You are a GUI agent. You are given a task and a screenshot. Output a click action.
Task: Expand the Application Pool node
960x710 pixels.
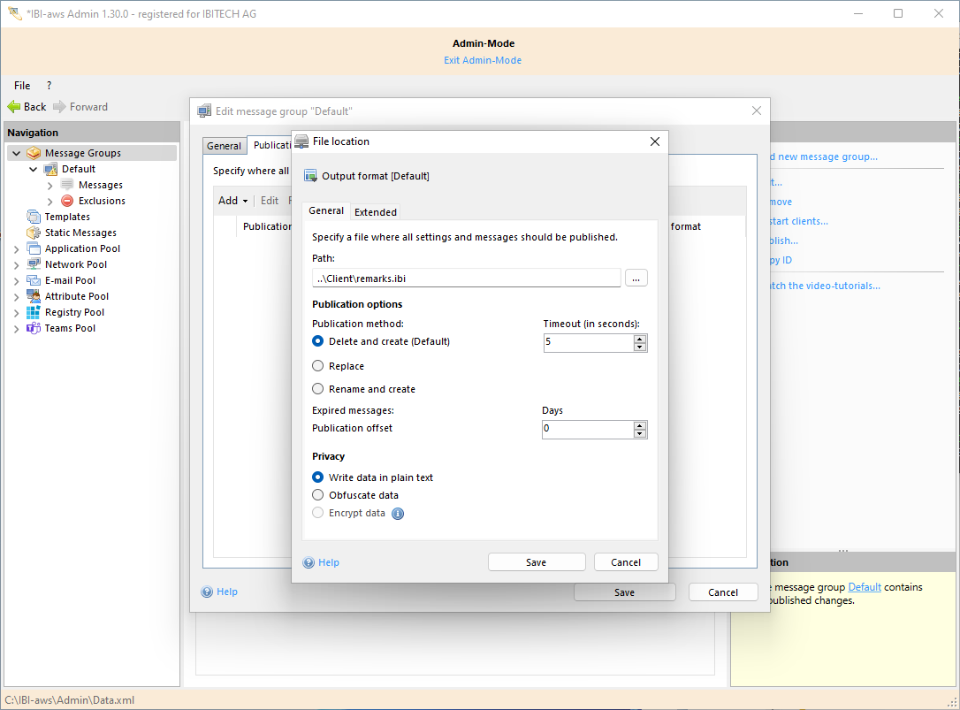16,249
